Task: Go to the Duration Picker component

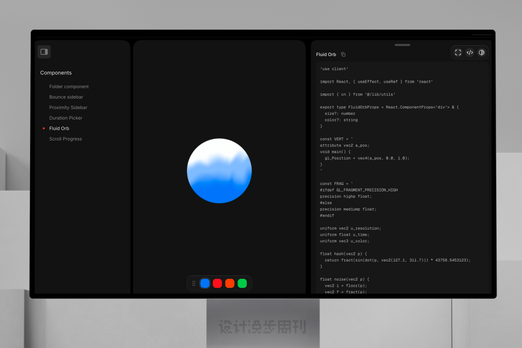Action: 66,118
